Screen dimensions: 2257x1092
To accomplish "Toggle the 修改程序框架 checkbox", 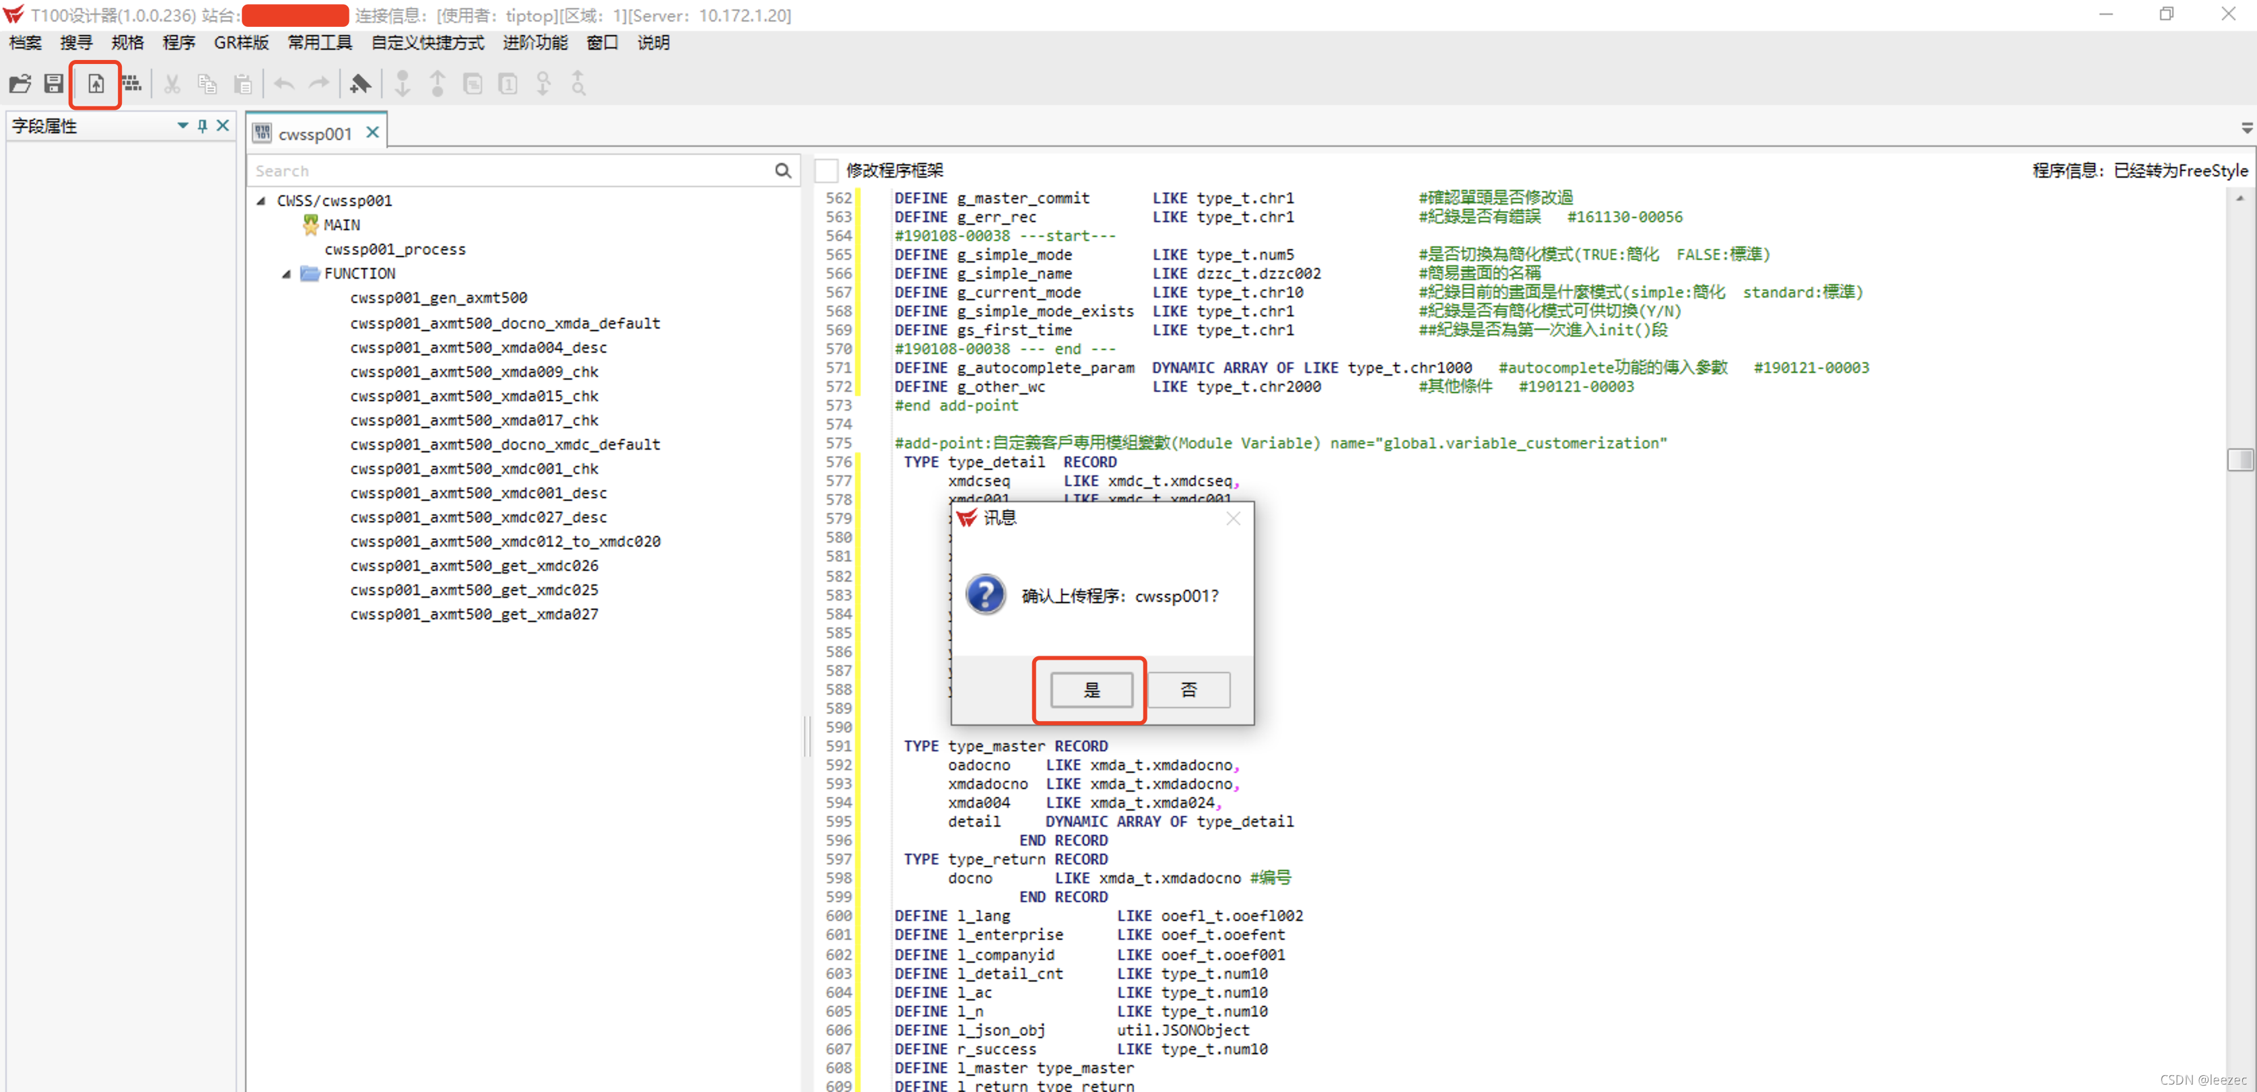I will (826, 170).
